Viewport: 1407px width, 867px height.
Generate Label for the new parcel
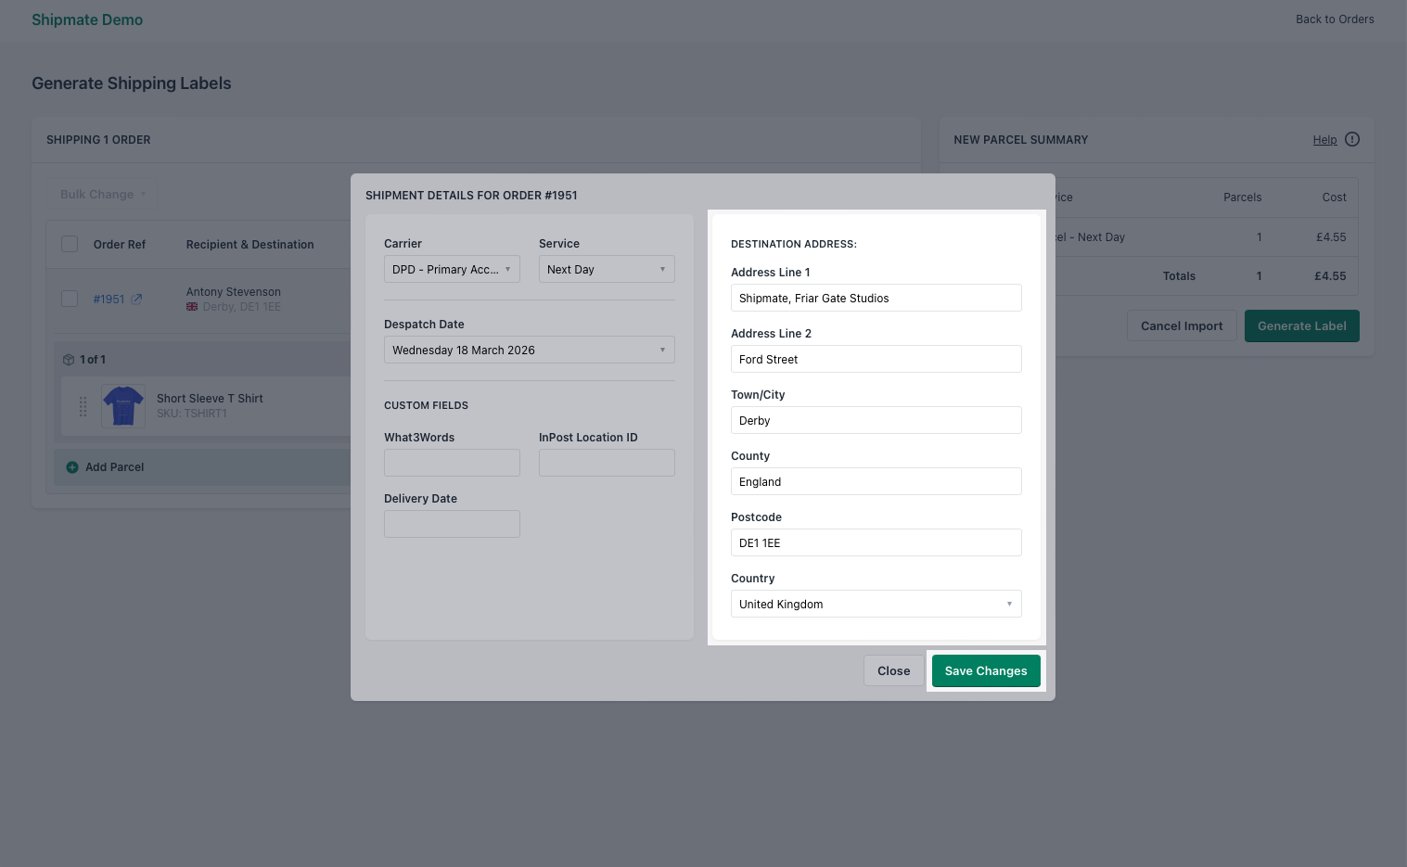[1301, 325]
